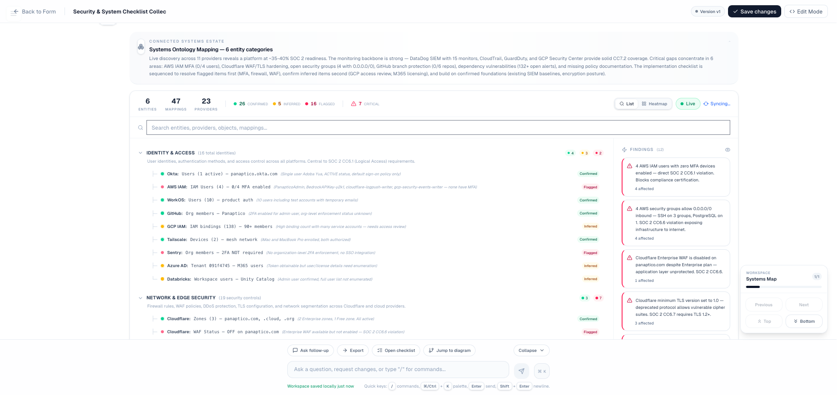Click the Ask follow-up chat bubble icon
Screen dimensions: 837x395
[296, 350]
